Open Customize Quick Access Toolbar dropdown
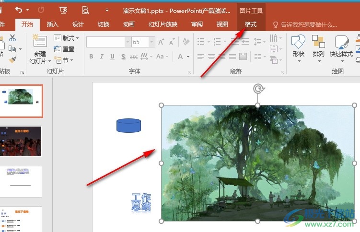The height and width of the screenshot is (232, 360). click(x=107, y=10)
